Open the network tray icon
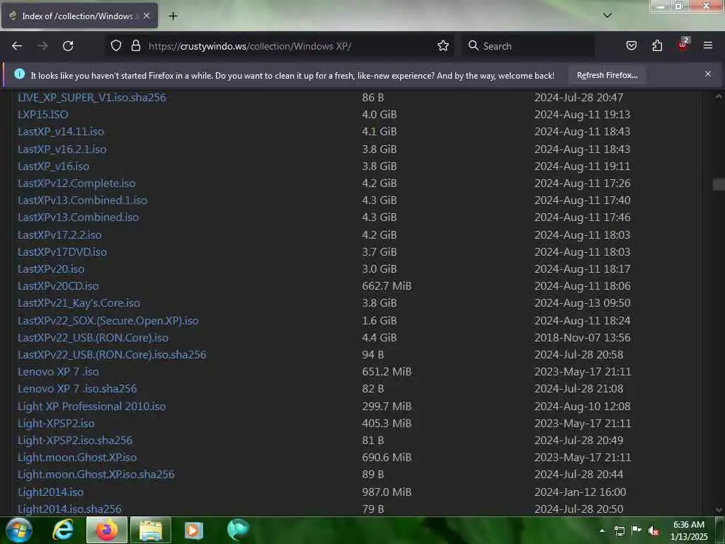This screenshot has height=544, width=725. pyautogui.click(x=620, y=531)
